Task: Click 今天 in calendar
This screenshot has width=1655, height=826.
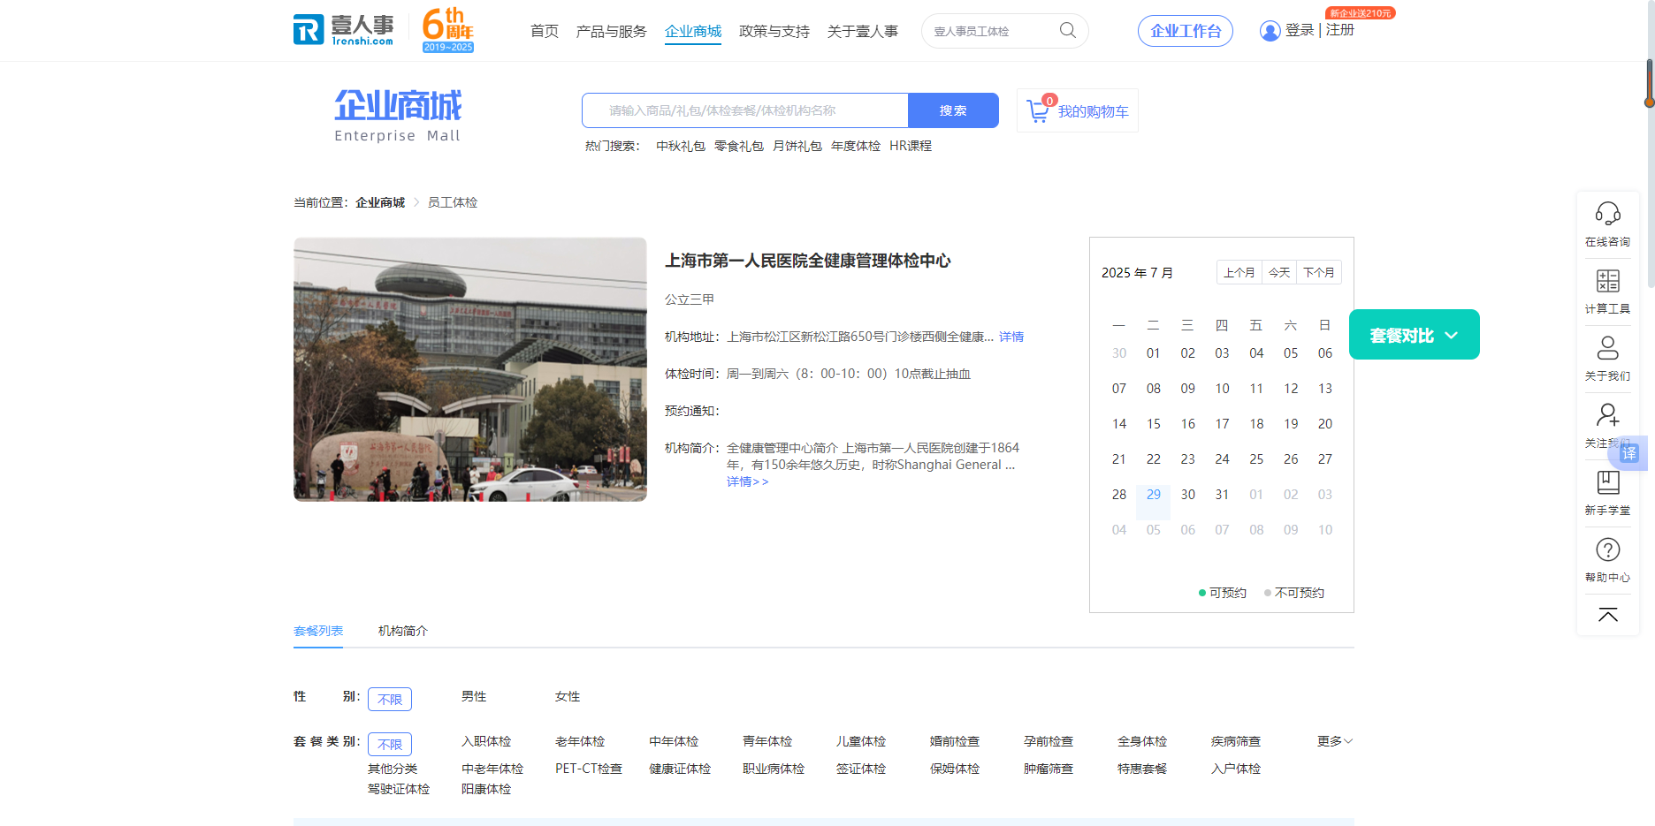Action: pyautogui.click(x=1279, y=272)
